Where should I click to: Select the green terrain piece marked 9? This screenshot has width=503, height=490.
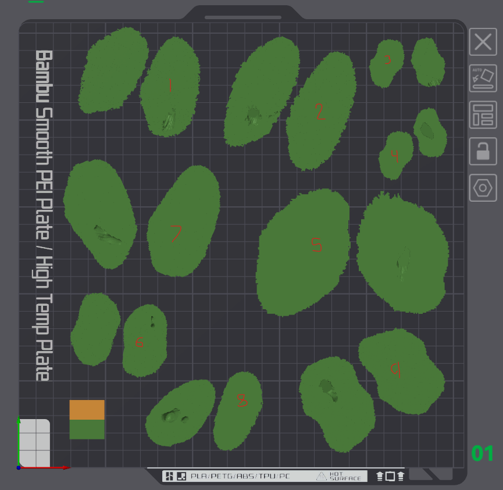point(402,371)
